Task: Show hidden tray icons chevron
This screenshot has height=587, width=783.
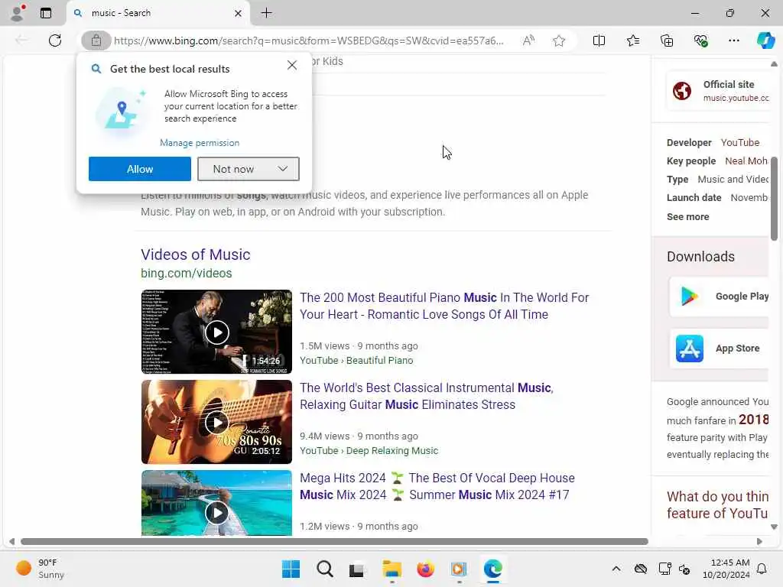Action: [x=616, y=569]
